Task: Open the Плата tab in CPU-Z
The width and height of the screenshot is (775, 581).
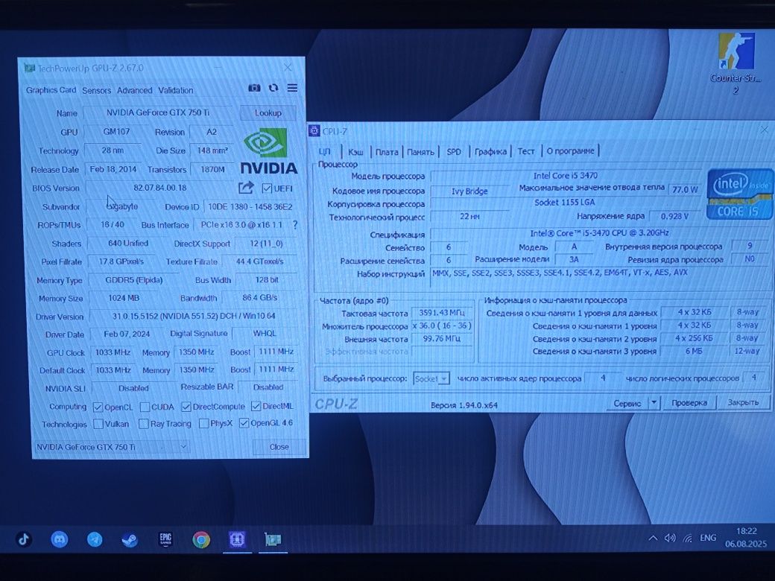Action: tap(387, 152)
